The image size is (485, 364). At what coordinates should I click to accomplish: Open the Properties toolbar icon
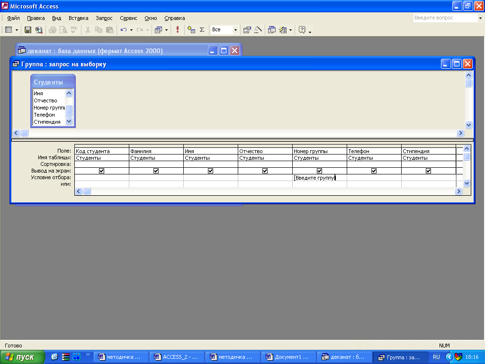pyautogui.click(x=247, y=30)
